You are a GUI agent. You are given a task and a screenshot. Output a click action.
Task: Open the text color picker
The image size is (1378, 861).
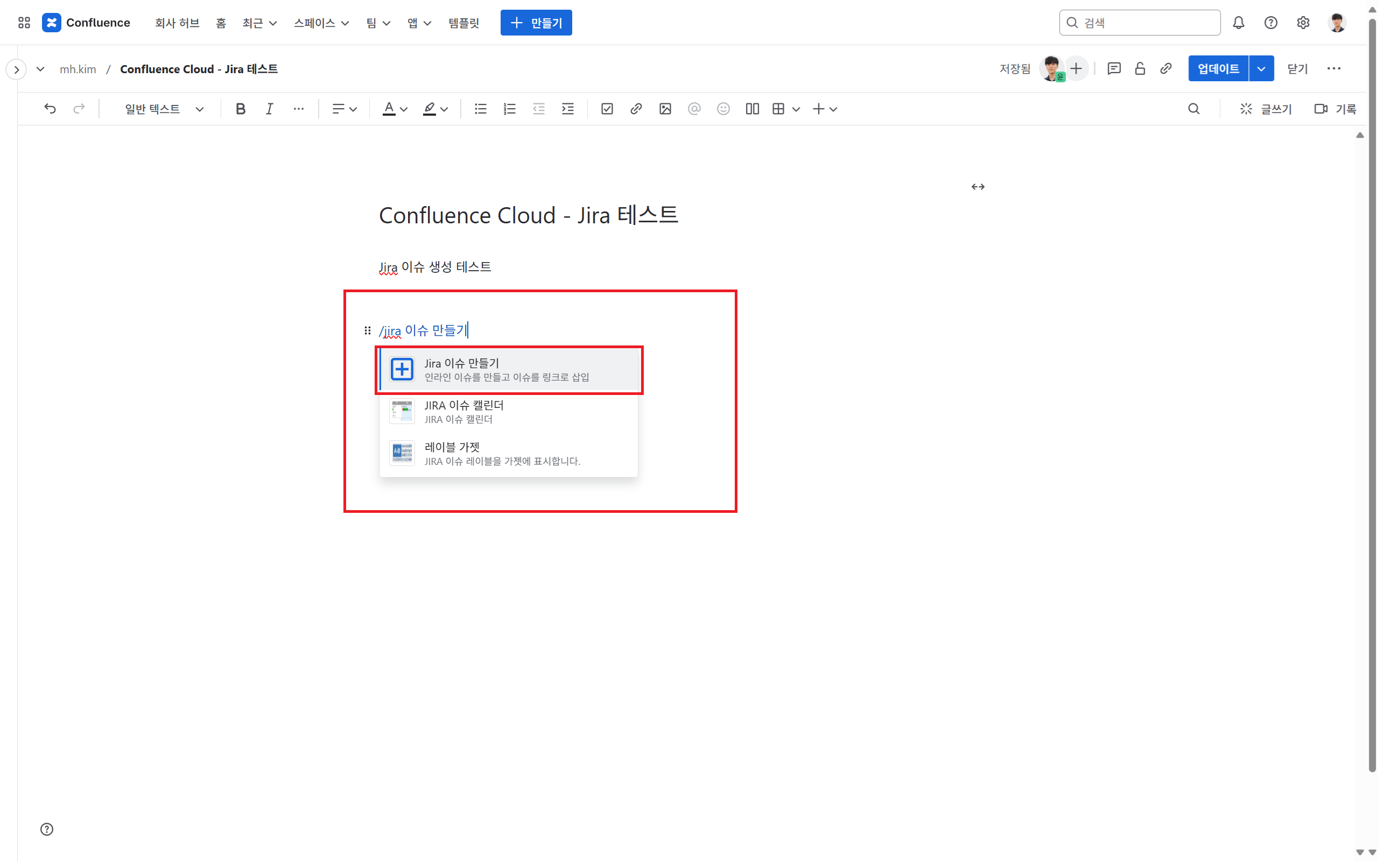pyautogui.click(x=395, y=109)
